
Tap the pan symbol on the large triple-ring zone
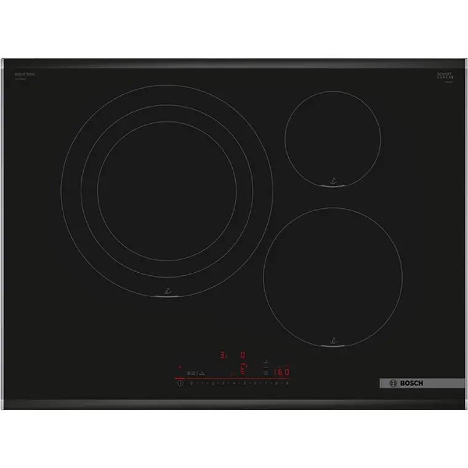point(167,291)
